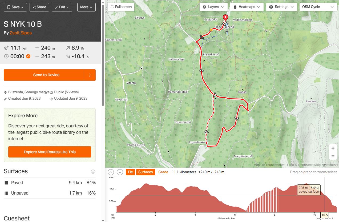Zoom out on the map
This screenshot has width=339, height=222.
pyautogui.click(x=333, y=156)
